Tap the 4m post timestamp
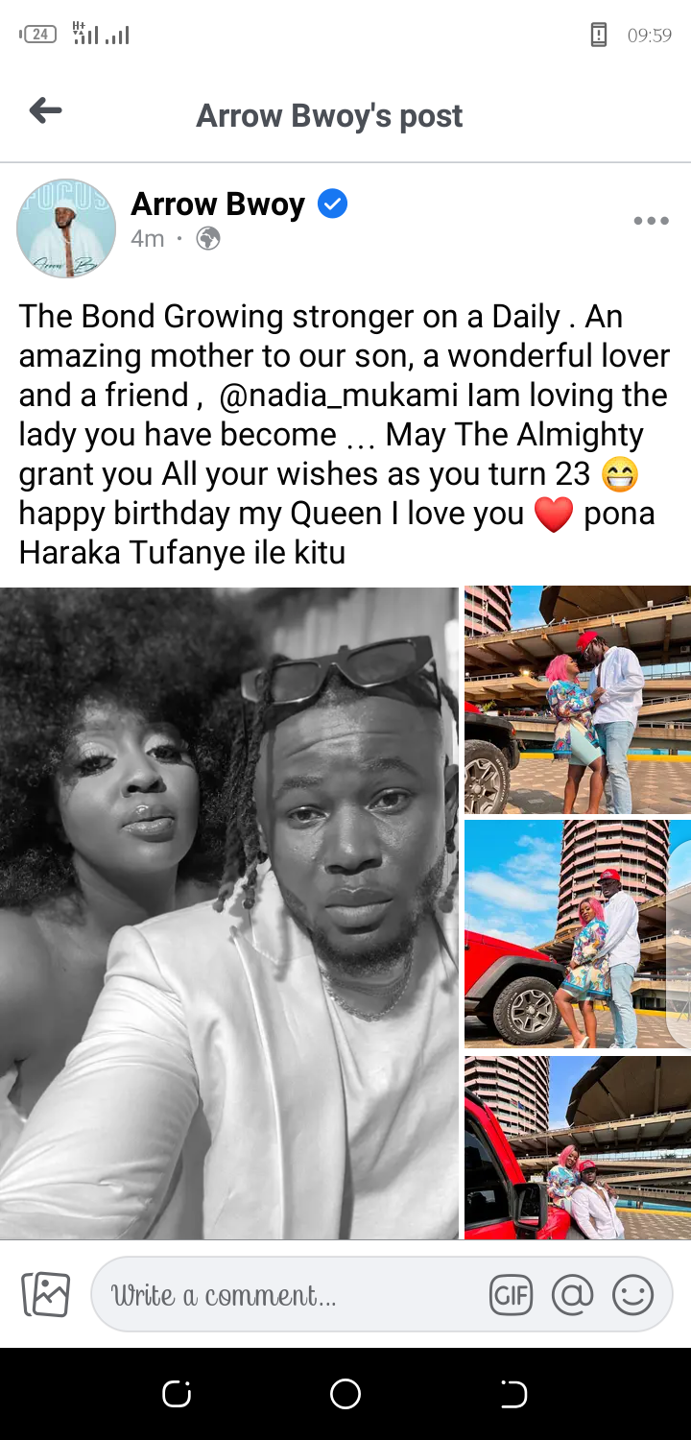Screen dimensions: 691x1440 tap(148, 239)
